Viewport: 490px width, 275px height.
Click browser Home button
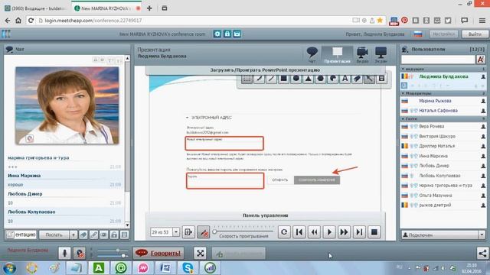click(18, 21)
